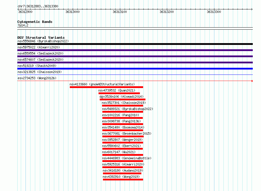Select the red nsv3416180 variant bar
The width and height of the screenshot is (261, 191).
[x=122, y=173]
